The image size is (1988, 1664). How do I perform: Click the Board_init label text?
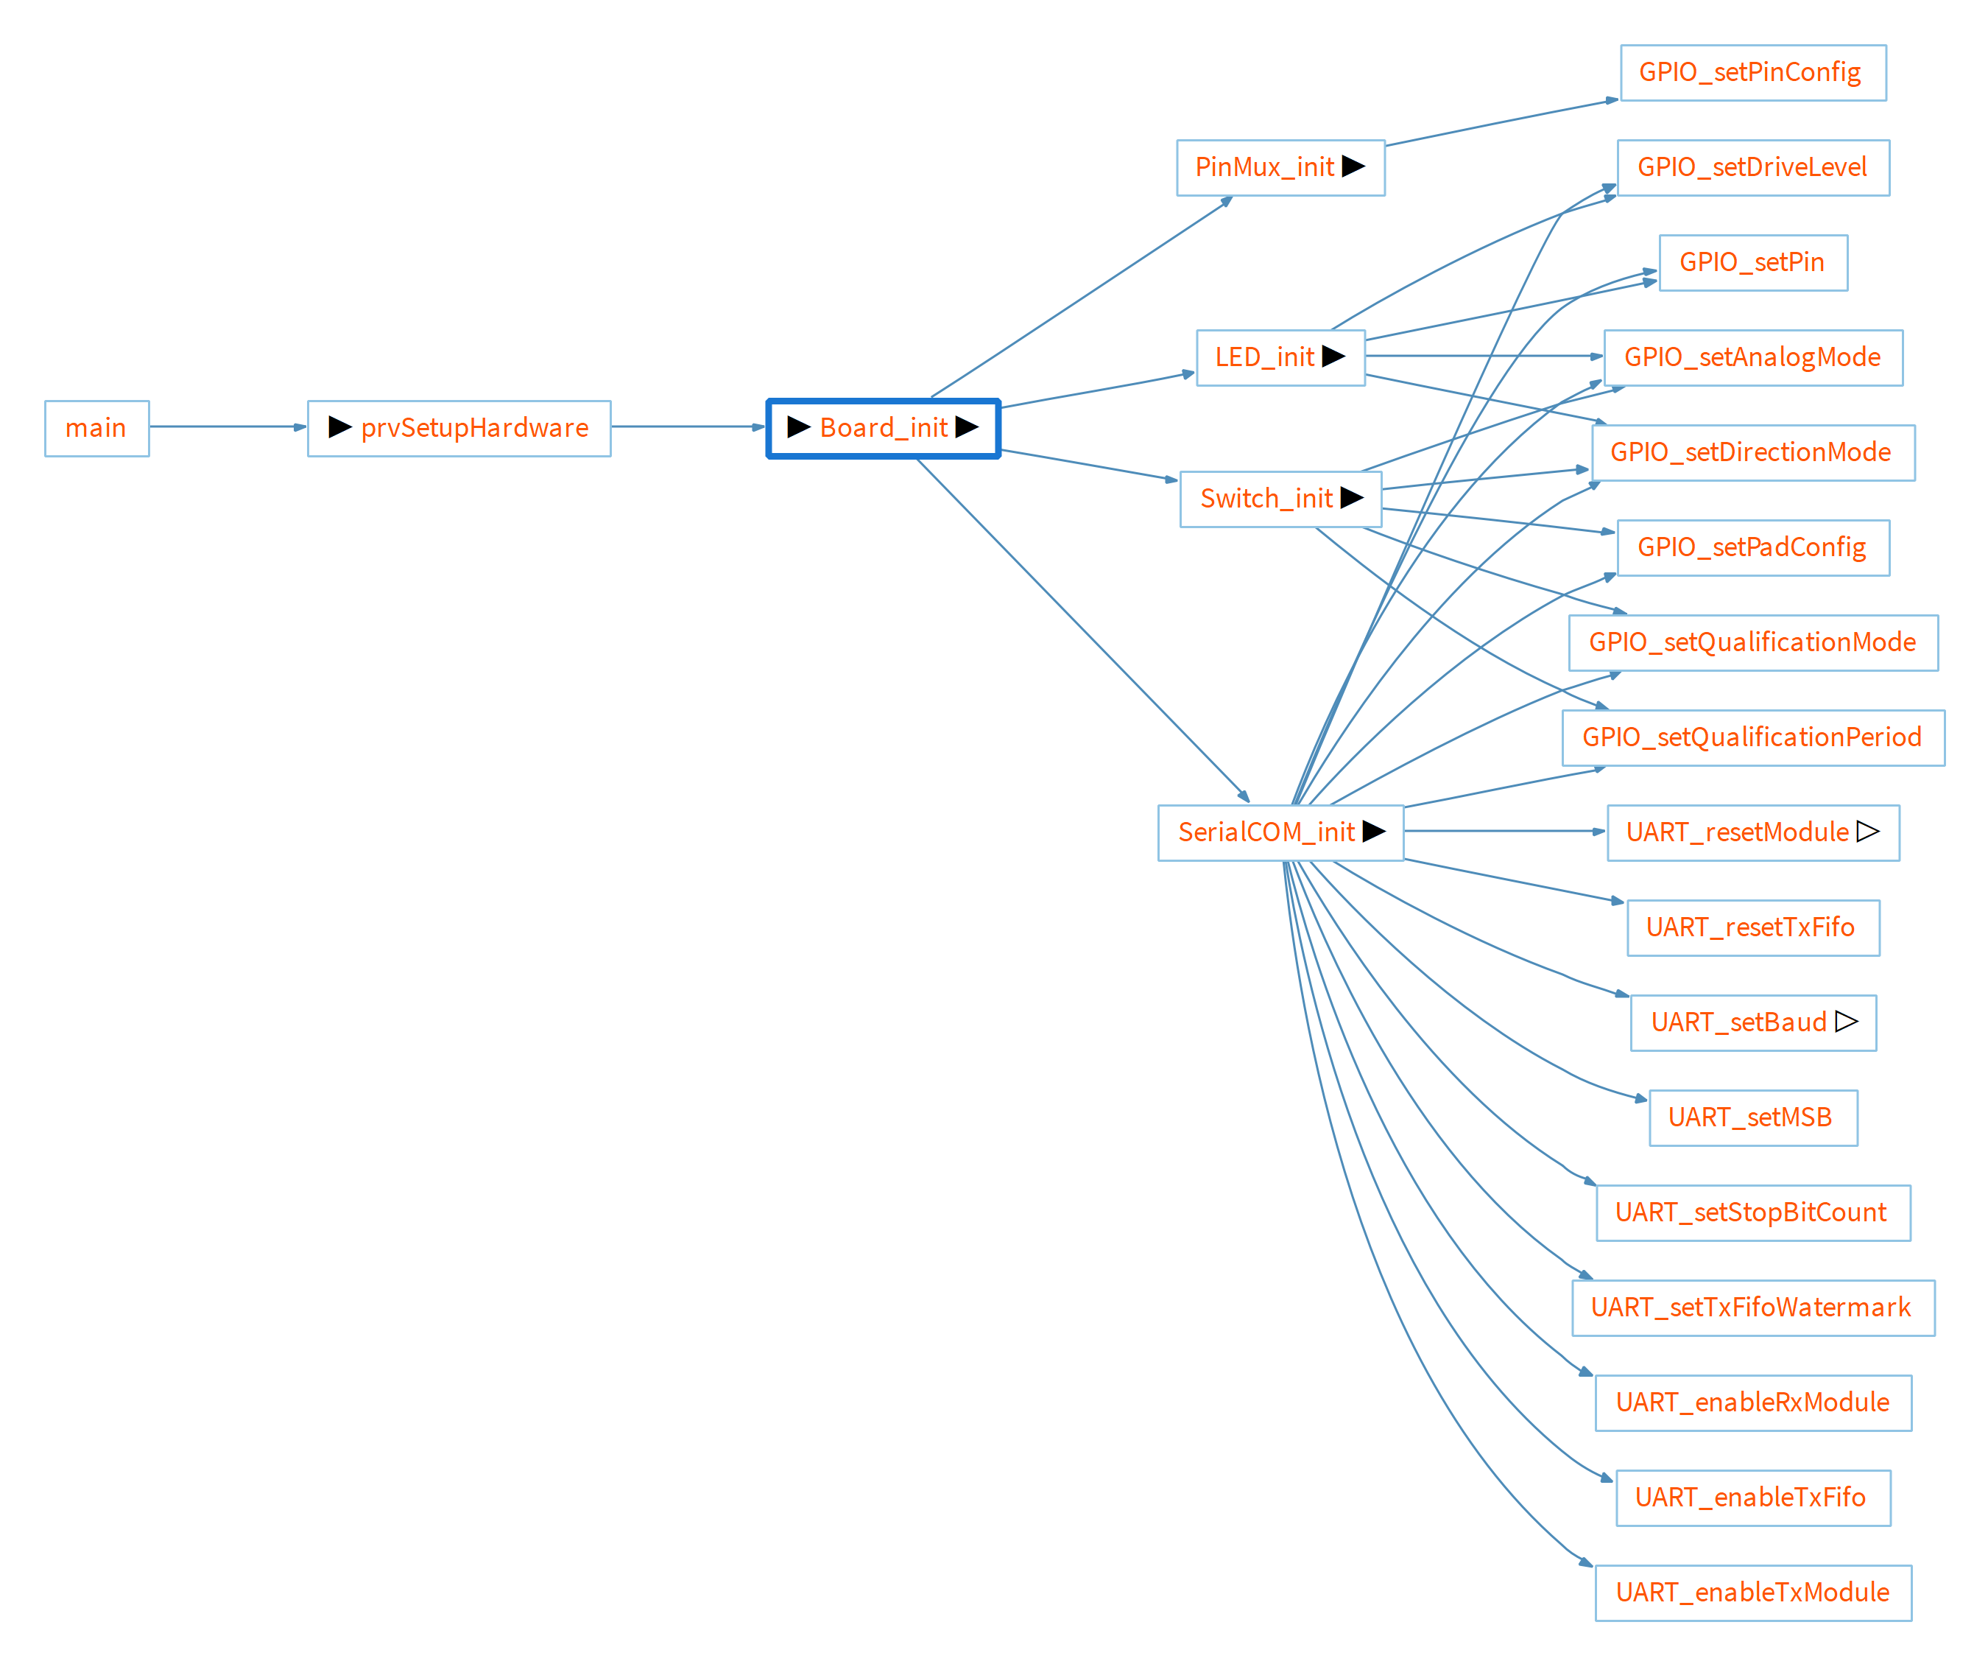[884, 428]
